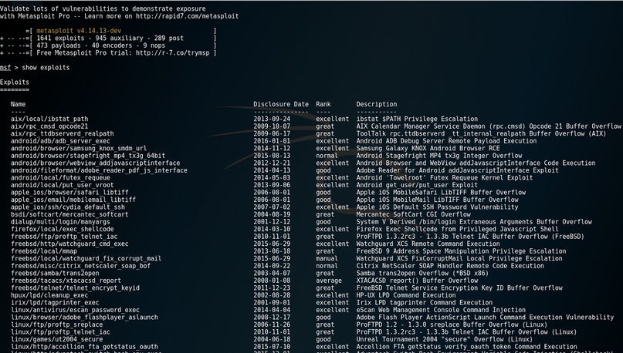The image size is (623, 353).
Task: Click the 'Exploits' section heading
Action: 15,82
